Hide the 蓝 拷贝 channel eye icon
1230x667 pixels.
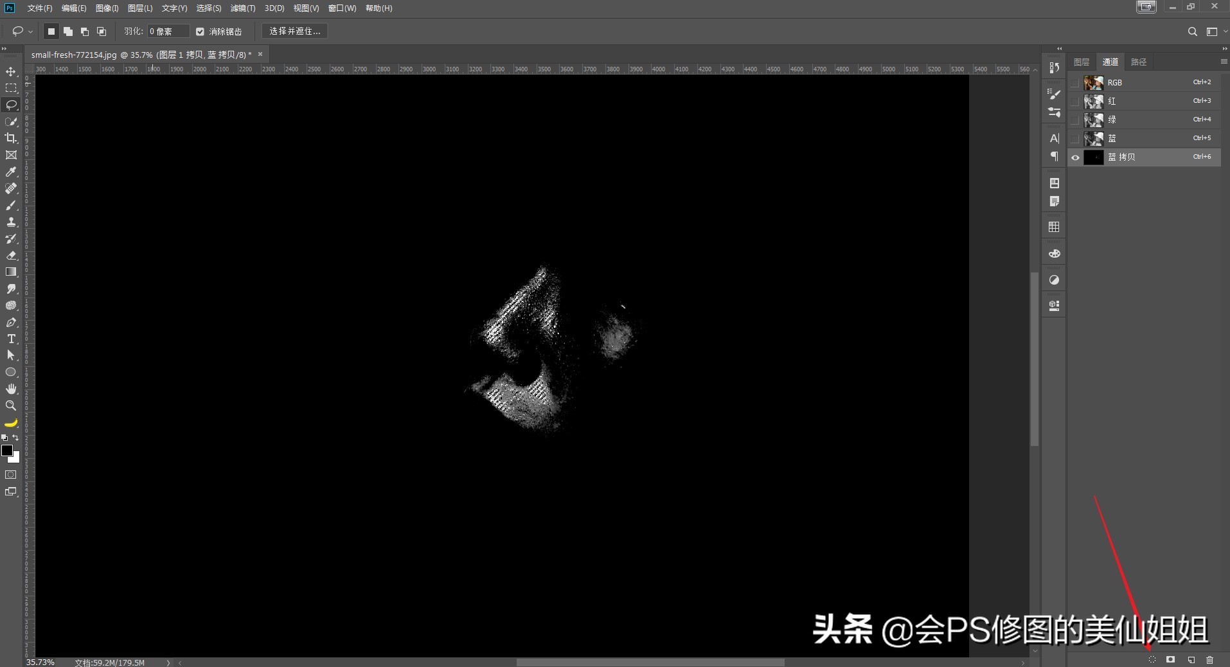(x=1075, y=157)
